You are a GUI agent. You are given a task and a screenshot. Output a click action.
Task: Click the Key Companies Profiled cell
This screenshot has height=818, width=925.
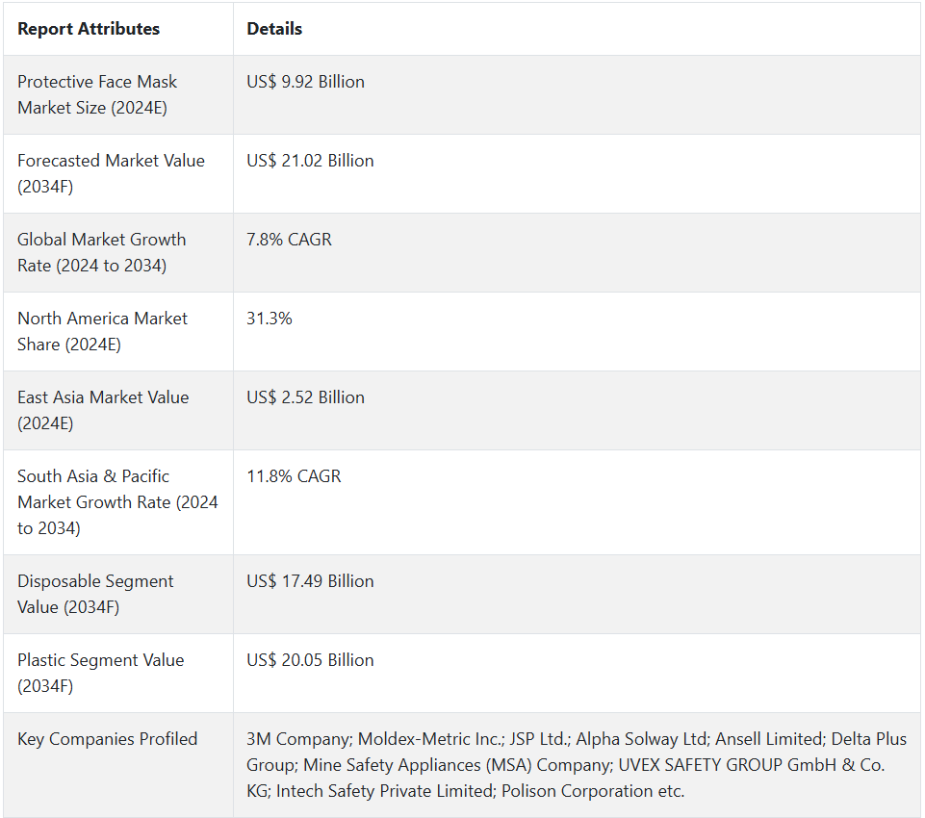(x=118, y=765)
